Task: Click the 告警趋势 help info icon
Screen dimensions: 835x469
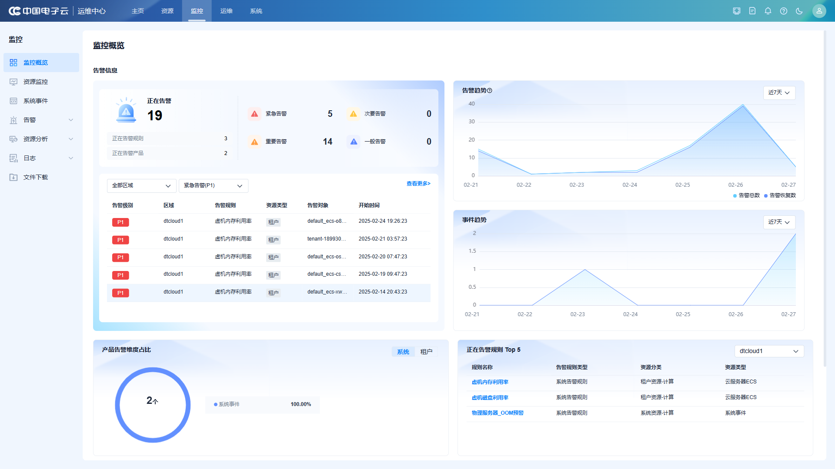Action: (x=490, y=90)
